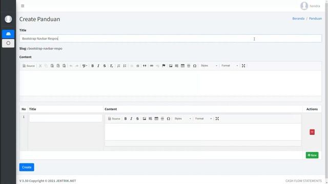Insert Horizontal Line in row 1 editor
328x184 pixels.
162,119
